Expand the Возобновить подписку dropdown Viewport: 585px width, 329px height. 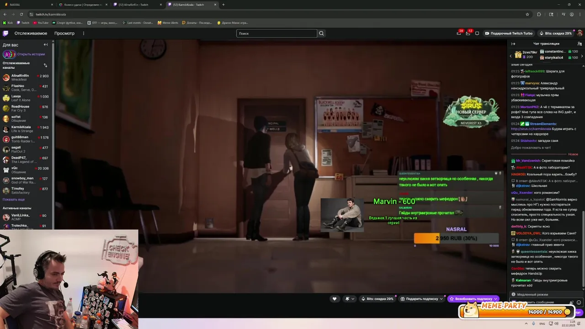[x=495, y=299]
